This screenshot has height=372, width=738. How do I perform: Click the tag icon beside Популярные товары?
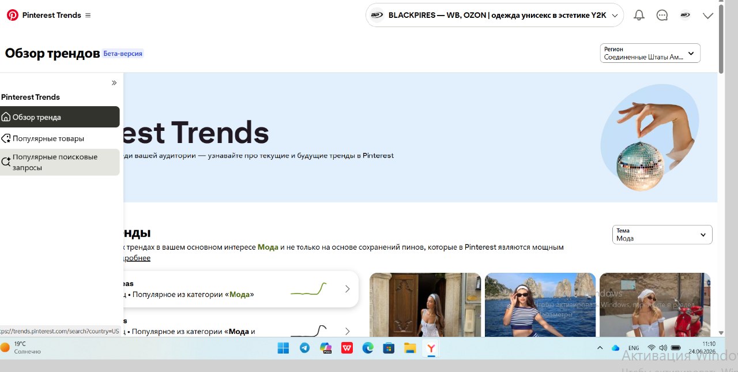click(6, 138)
